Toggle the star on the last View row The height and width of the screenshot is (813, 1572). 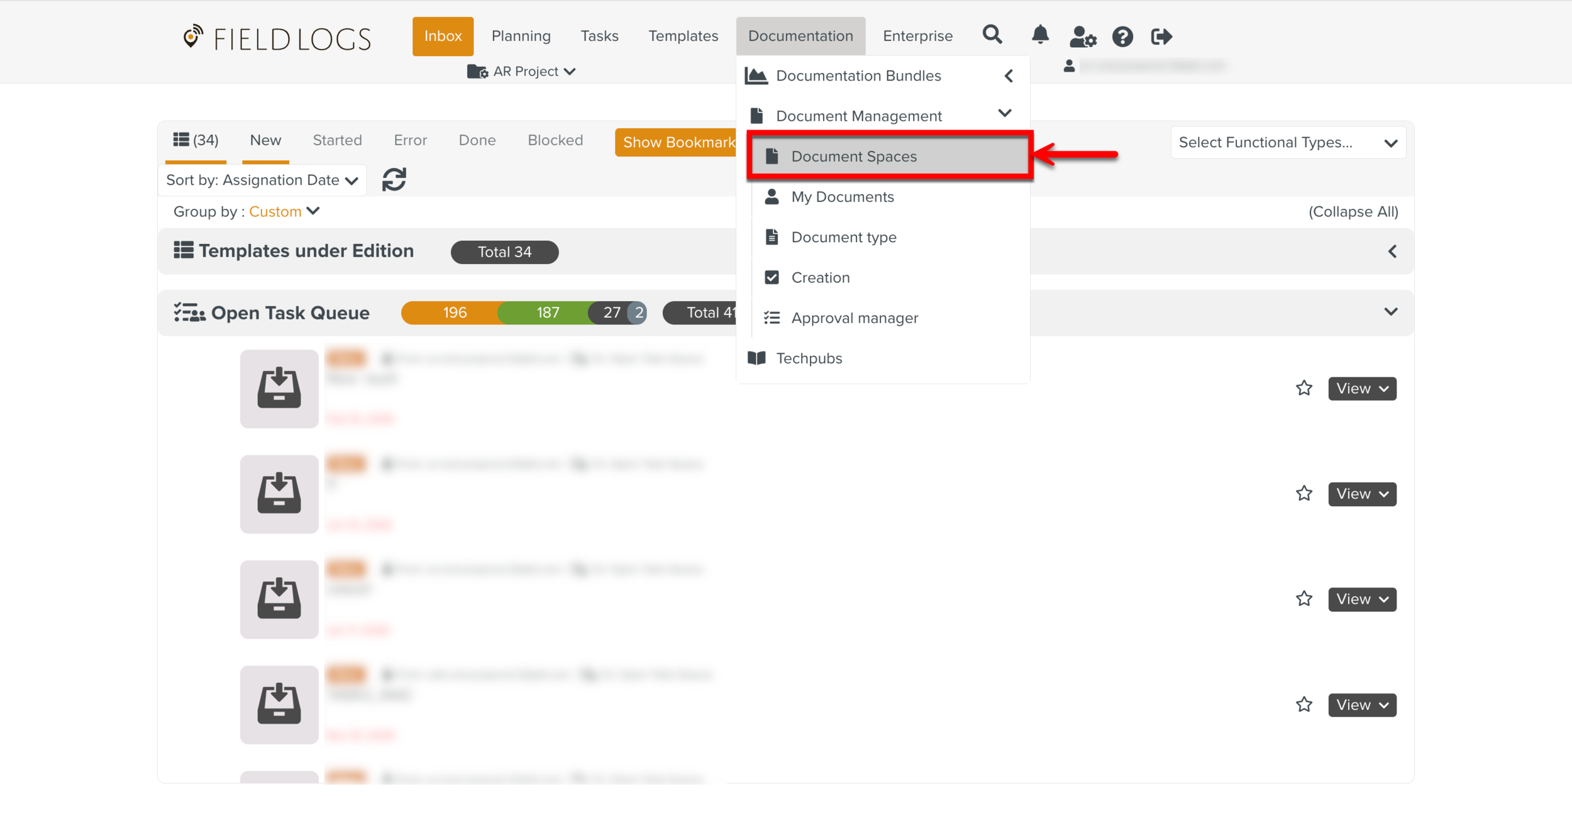point(1304,704)
